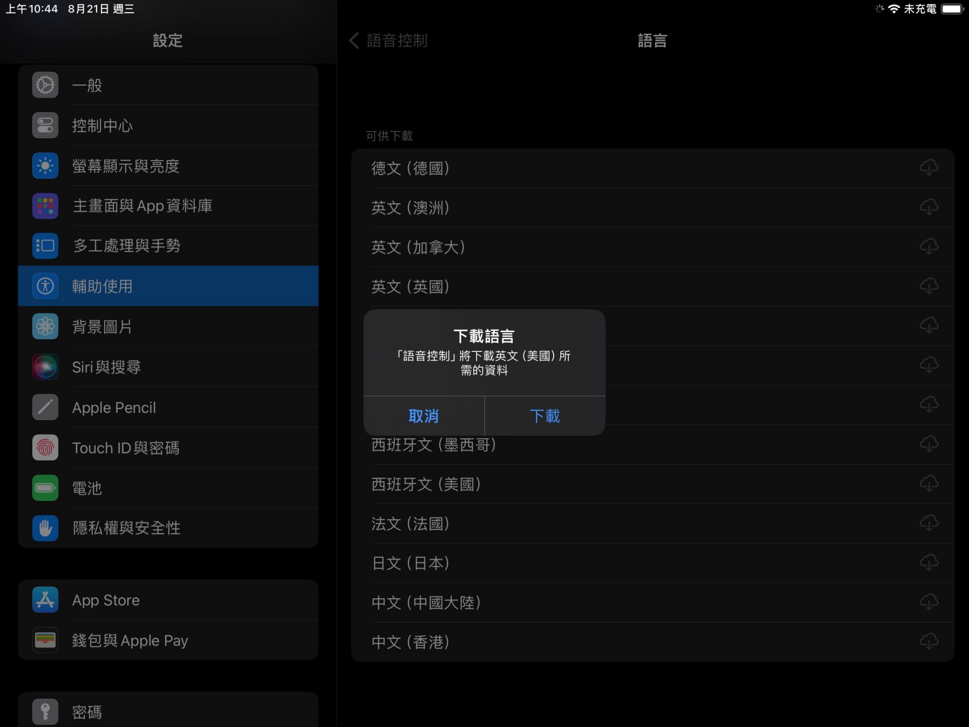The image size is (969, 727).
Task: Tap the Wi-Fi status icon
Action: (894, 9)
